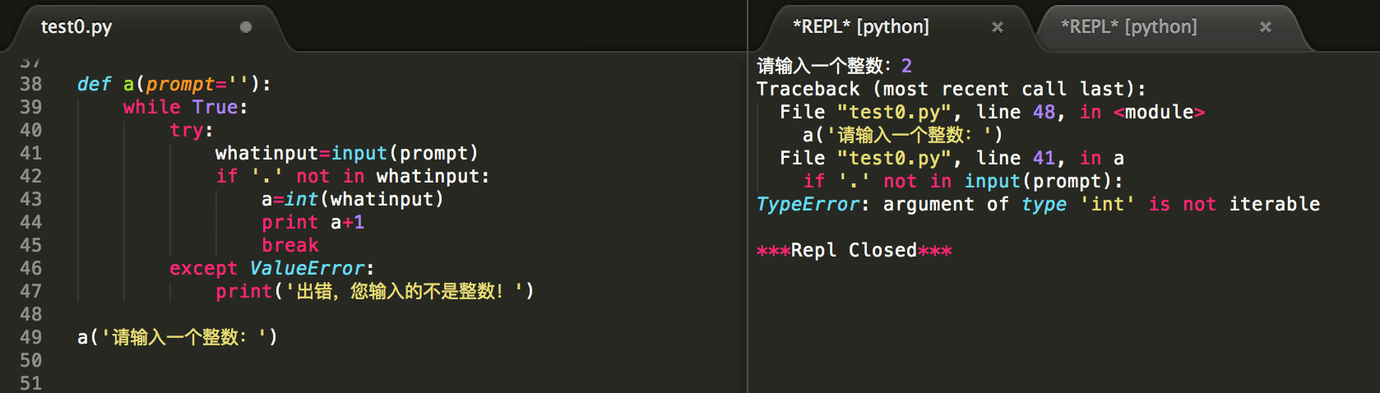Click the function call on line 49
The height and width of the screenshot is (393, 1380).
coord(177,337)
